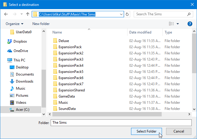Click the Back navigation arrow

(6, 14)
